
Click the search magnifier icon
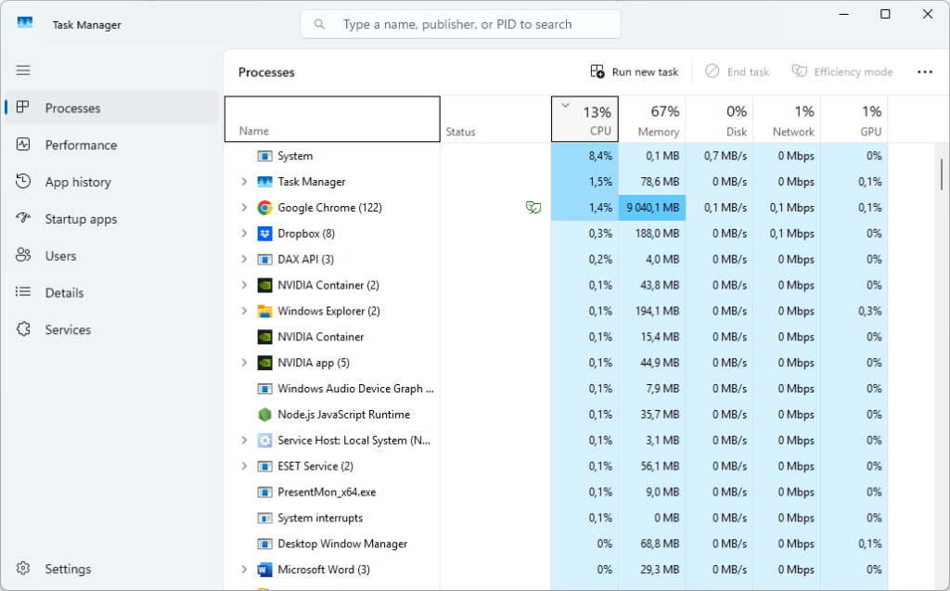click(319, 24)
